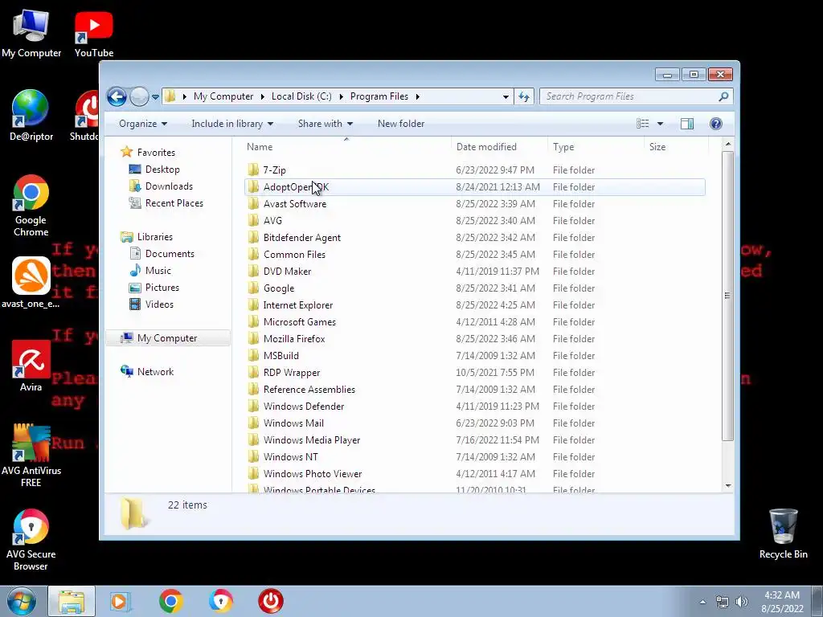Open the Pictures library
The image size is (823, 617).
click(162, 288)
